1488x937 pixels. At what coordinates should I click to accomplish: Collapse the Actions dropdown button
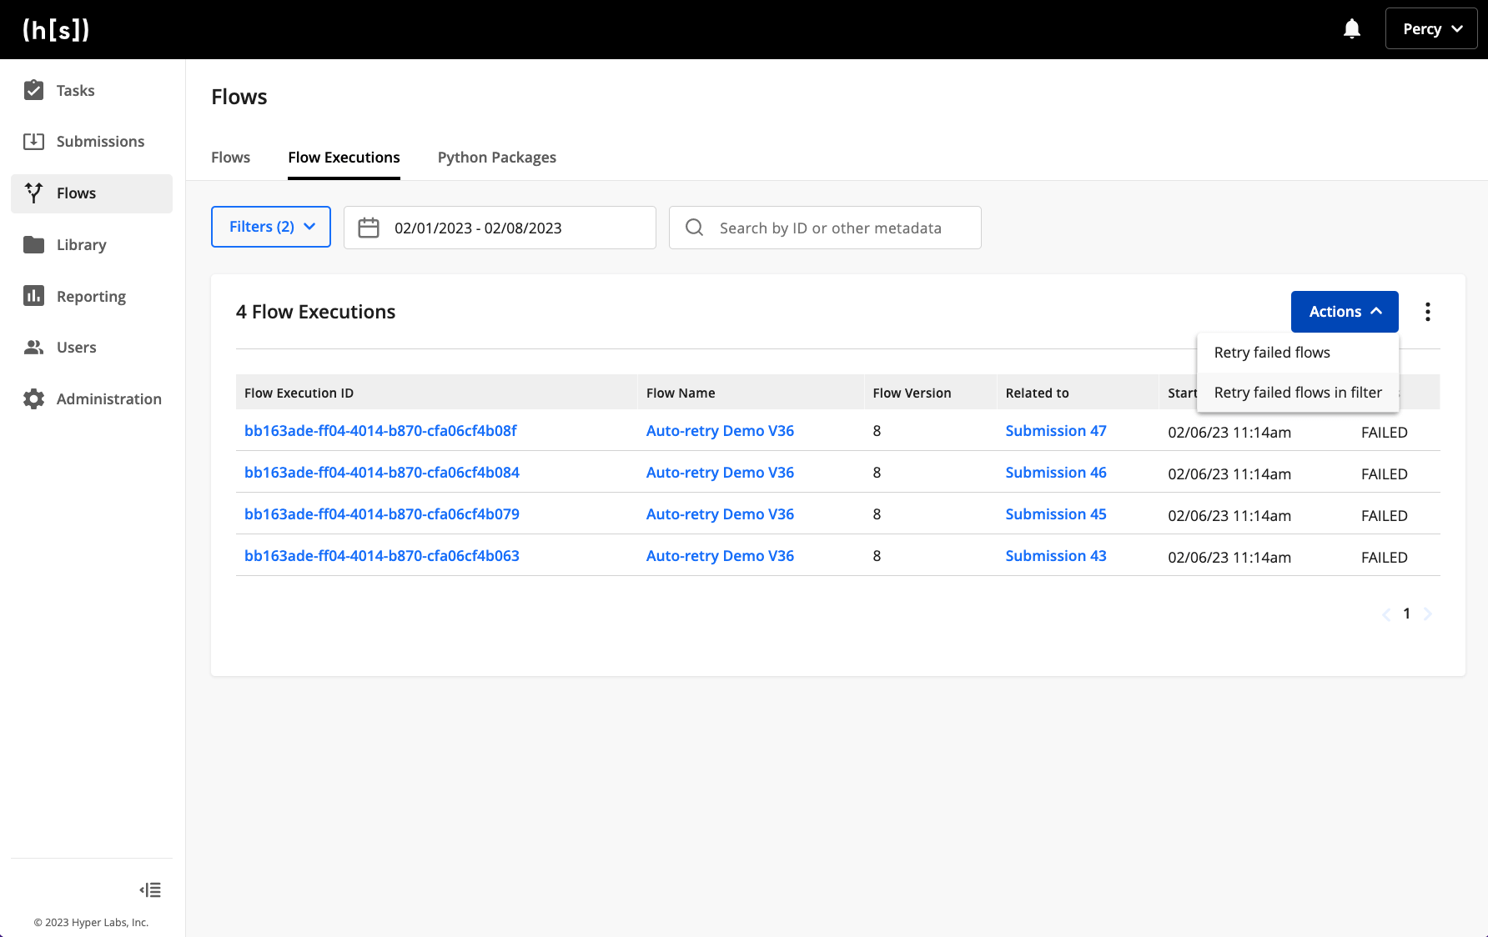tap(1345, 312)
